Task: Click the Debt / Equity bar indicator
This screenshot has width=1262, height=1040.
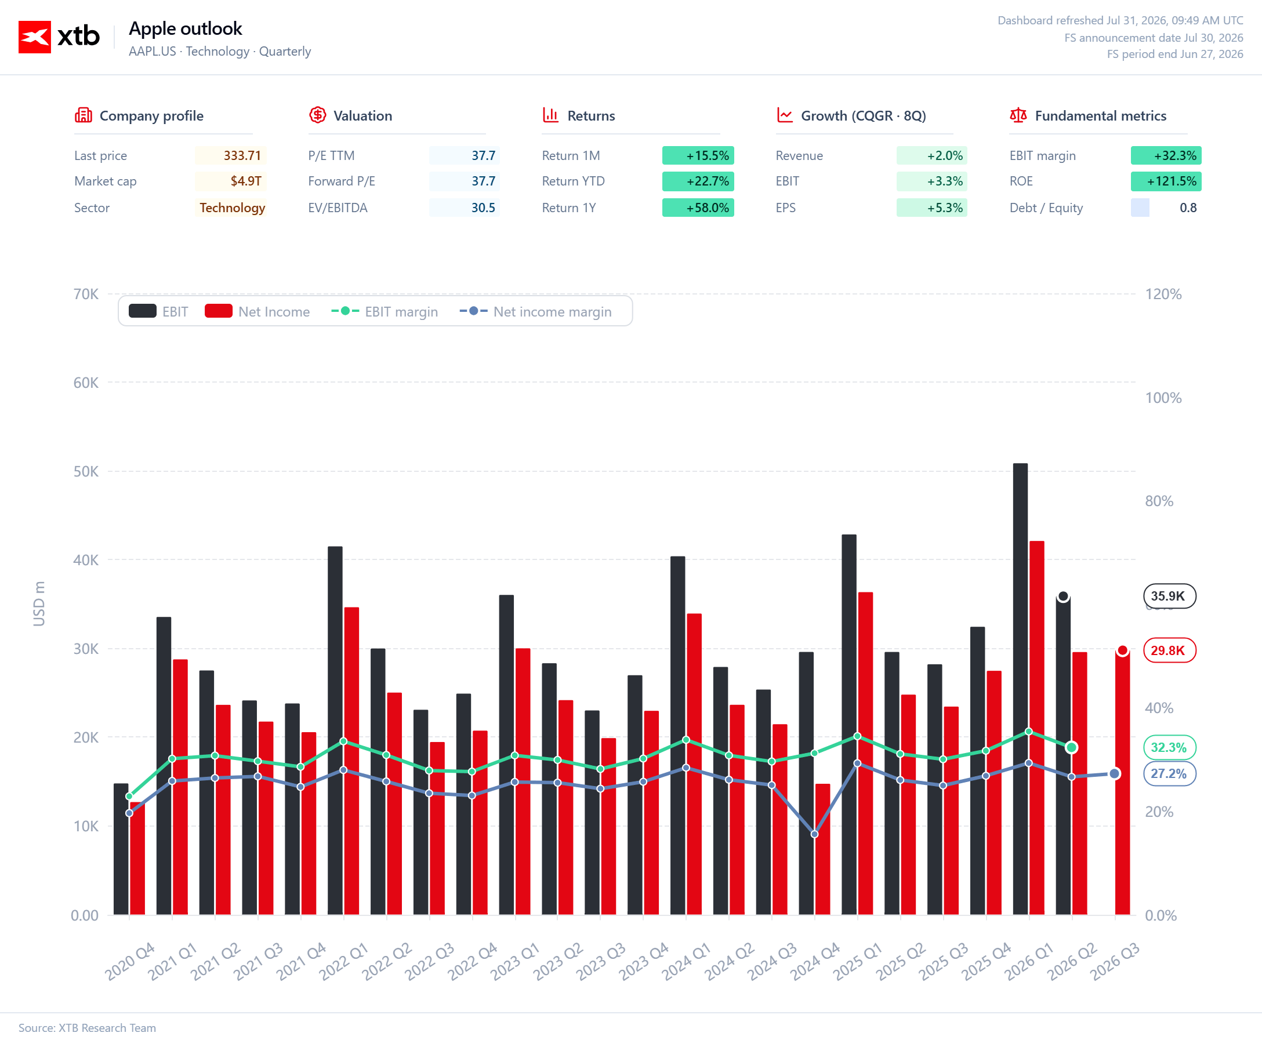Action: 1140,208
